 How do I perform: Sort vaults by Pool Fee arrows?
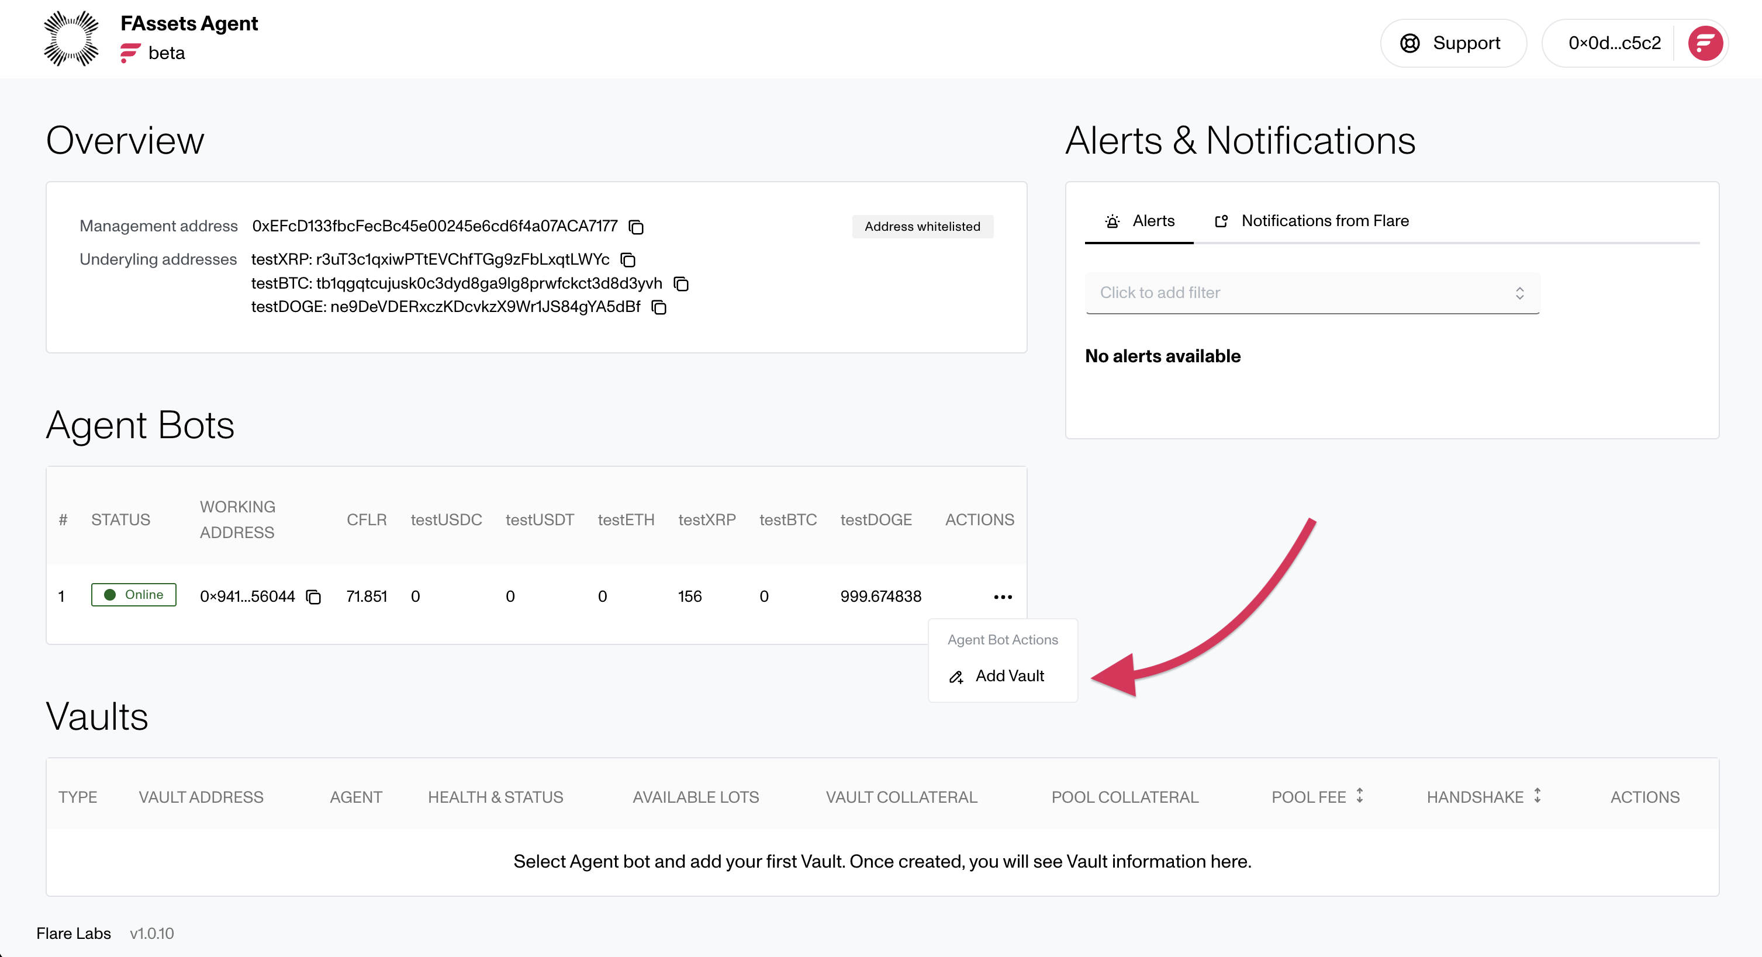tap(1360, 796)
